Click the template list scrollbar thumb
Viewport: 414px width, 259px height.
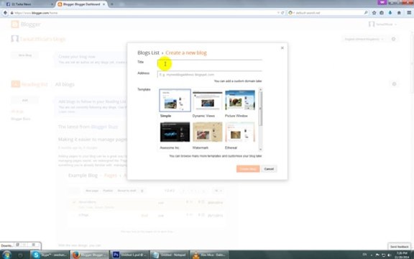(261, 109)
